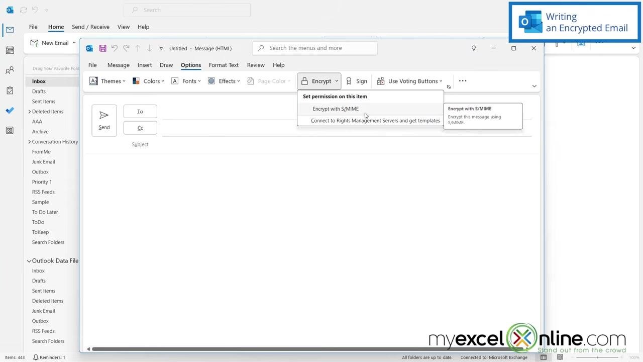Open Mail view in Outlook sidebar
Viewport: 643px width, 362px height.
10,30
